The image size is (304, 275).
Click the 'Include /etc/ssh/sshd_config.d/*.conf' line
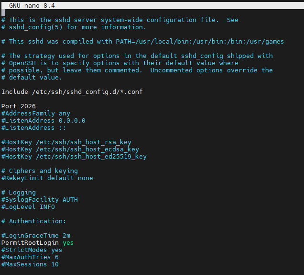point(72,92)
